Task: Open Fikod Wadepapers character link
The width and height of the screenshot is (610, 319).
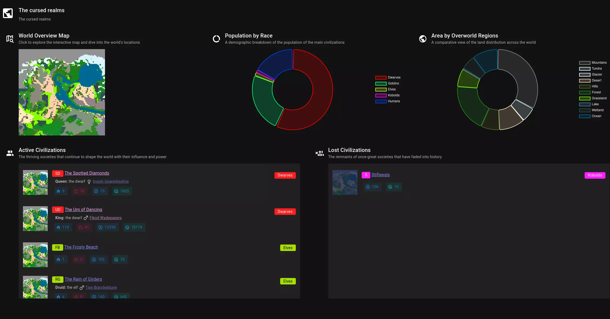Action: [x=106, y=218]
